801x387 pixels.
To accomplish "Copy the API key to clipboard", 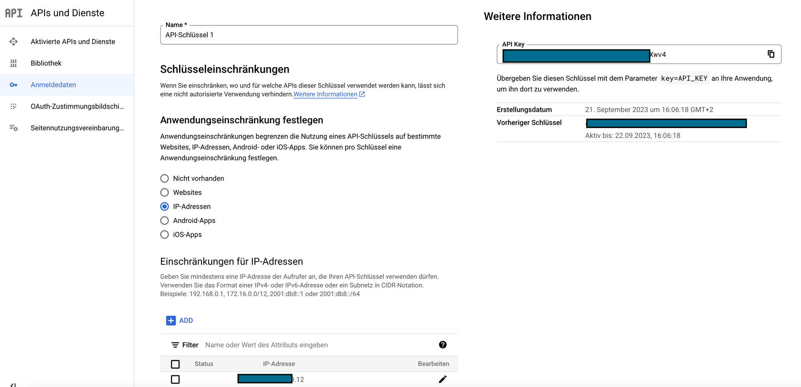I will (771, 54).
